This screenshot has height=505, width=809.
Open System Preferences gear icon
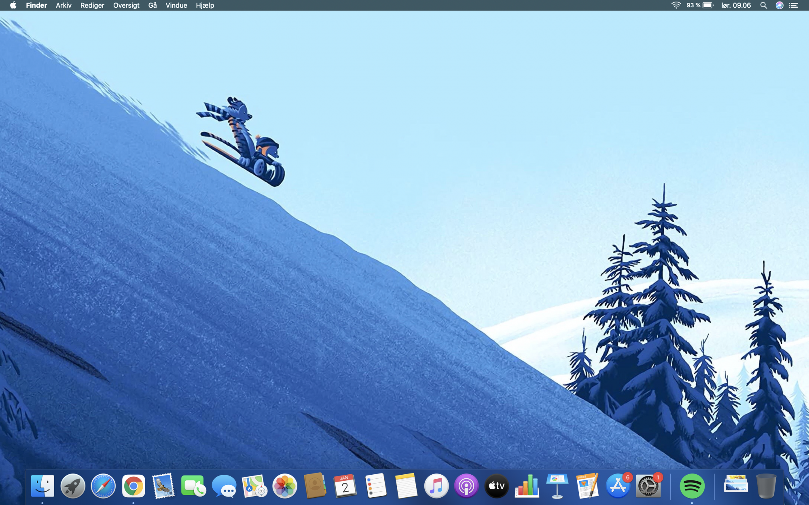pos(648,486)
